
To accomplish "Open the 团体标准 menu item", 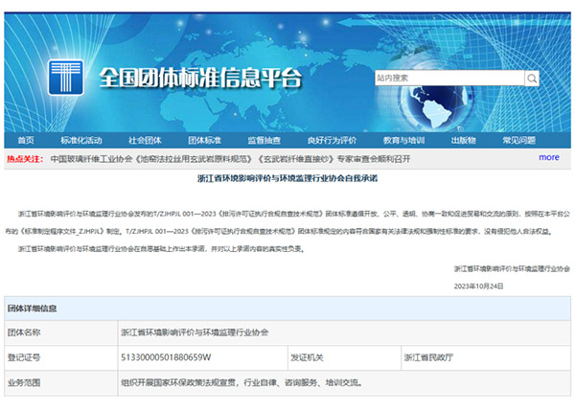I will click(x=205, y=141).
